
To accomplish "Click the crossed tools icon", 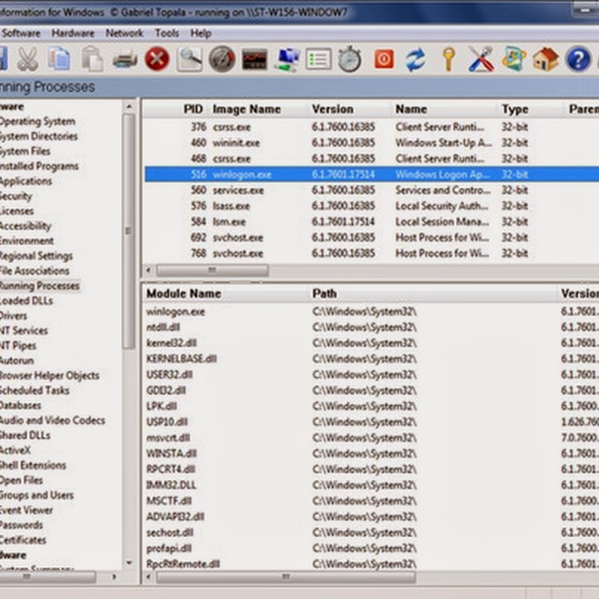I will point(481,58).
